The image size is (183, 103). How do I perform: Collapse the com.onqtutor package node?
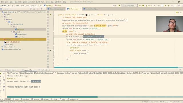(x=9, y=24)
